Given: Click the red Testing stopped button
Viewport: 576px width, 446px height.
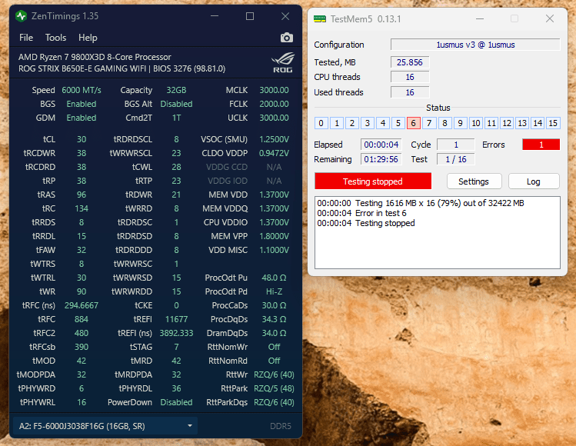Looking at the screenshot, I should (373, 181).
